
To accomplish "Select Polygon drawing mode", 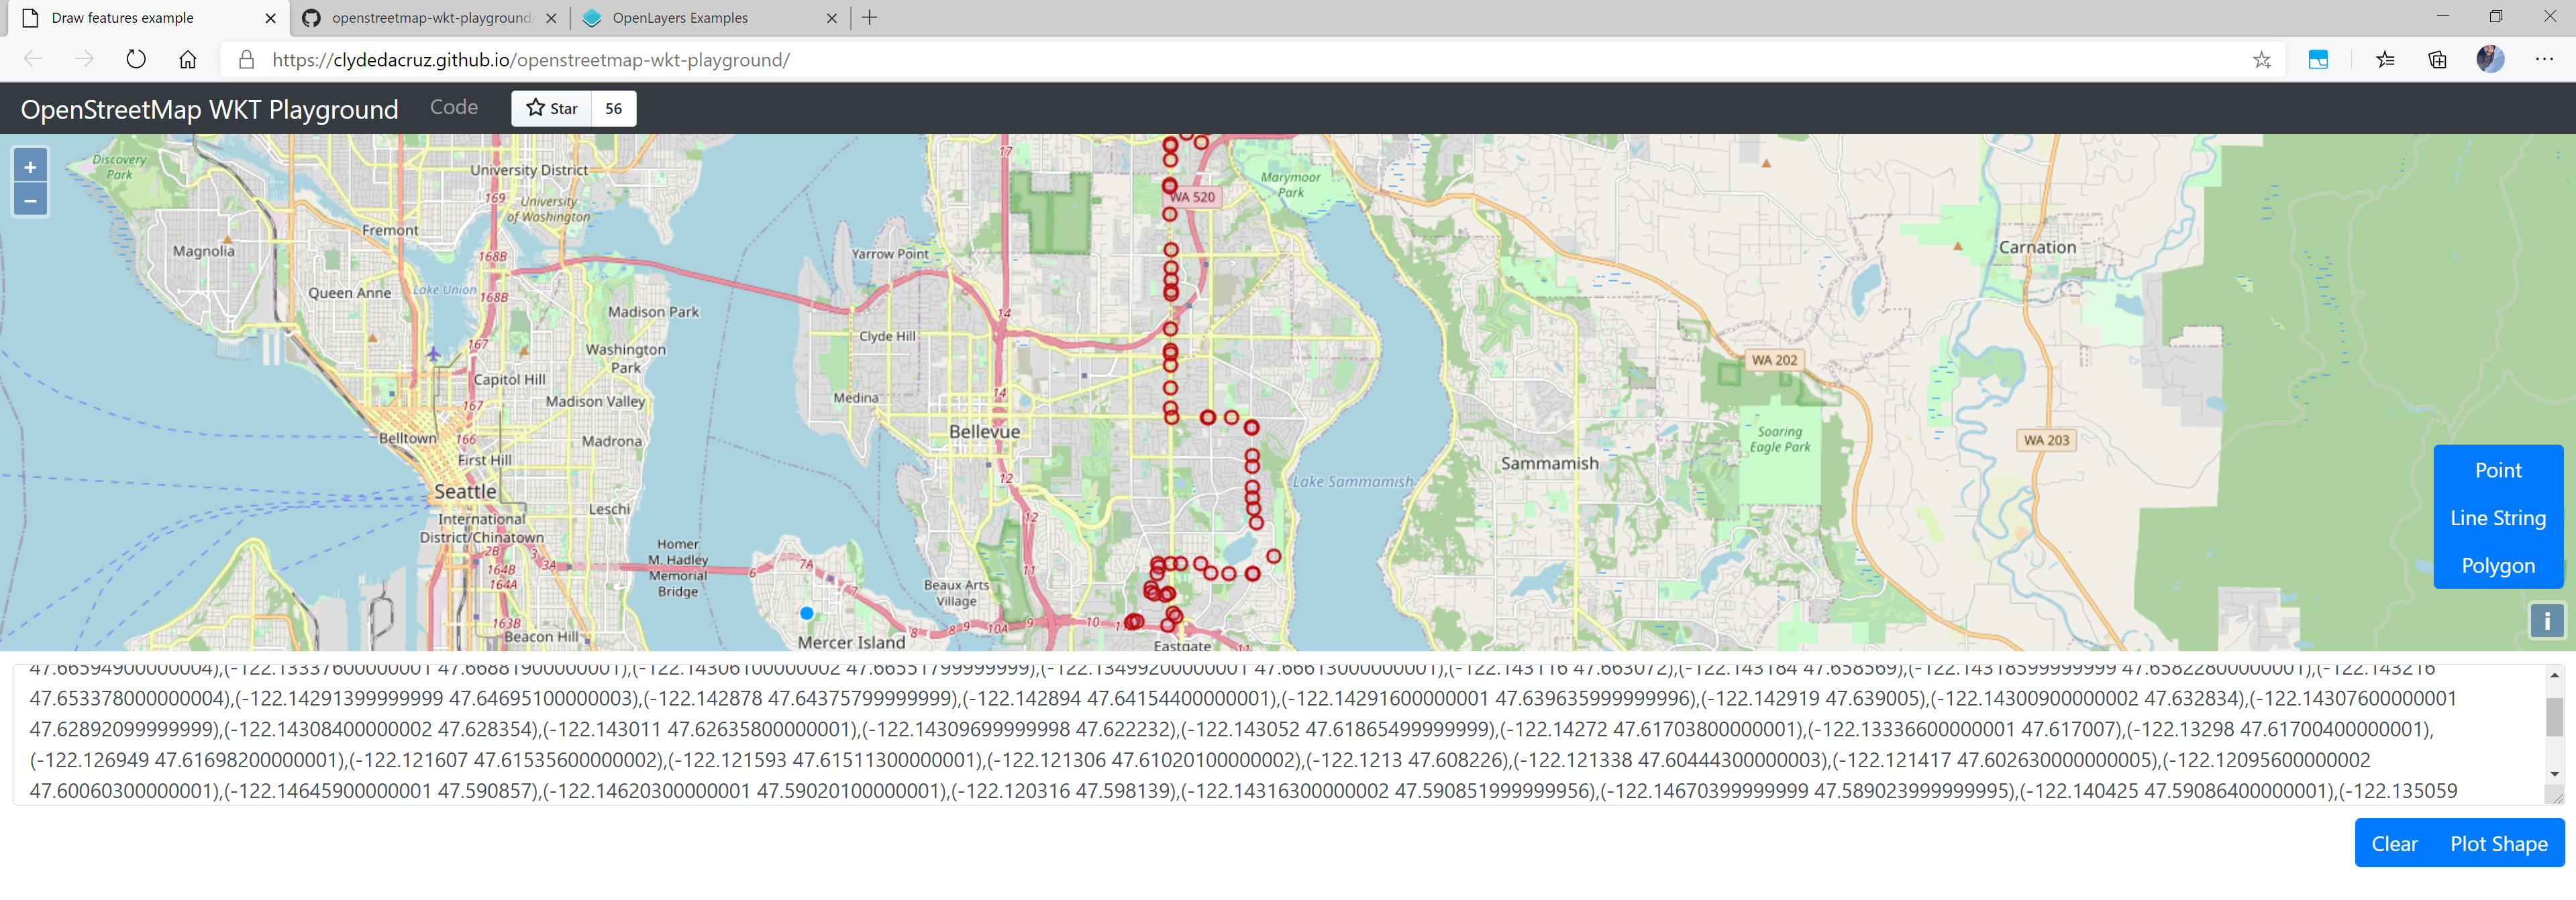I will pyautogui.click(x=2497, y=566).
